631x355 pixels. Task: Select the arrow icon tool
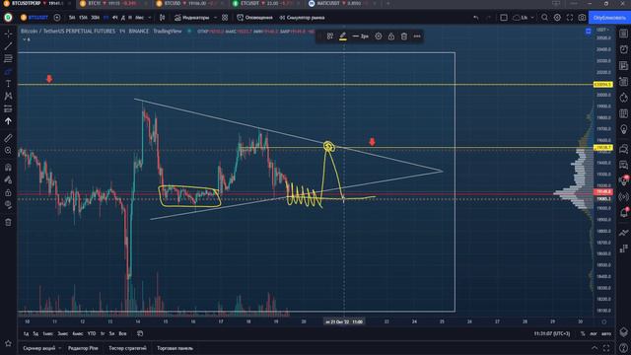tap(8, 121)
